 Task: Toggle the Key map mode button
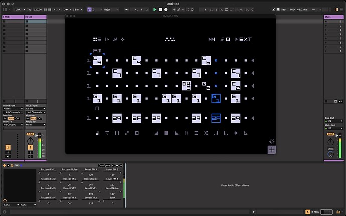283,9
